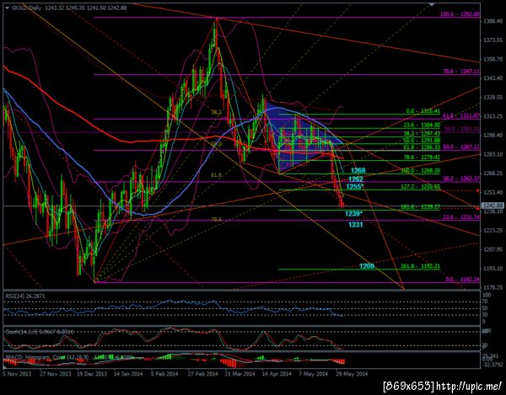
Task: Select the 78.6 - 1278.42 Fibonacci label
Action: 422,157
